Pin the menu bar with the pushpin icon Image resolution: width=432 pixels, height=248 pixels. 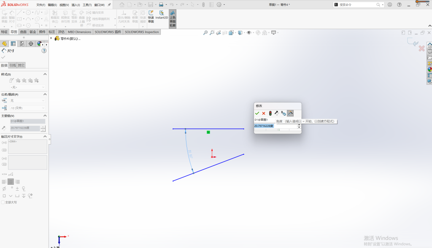(109, 5)
